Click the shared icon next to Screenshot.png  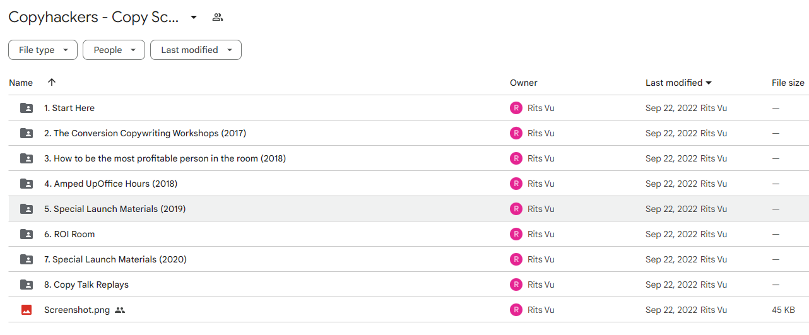(x=120, y=310)
